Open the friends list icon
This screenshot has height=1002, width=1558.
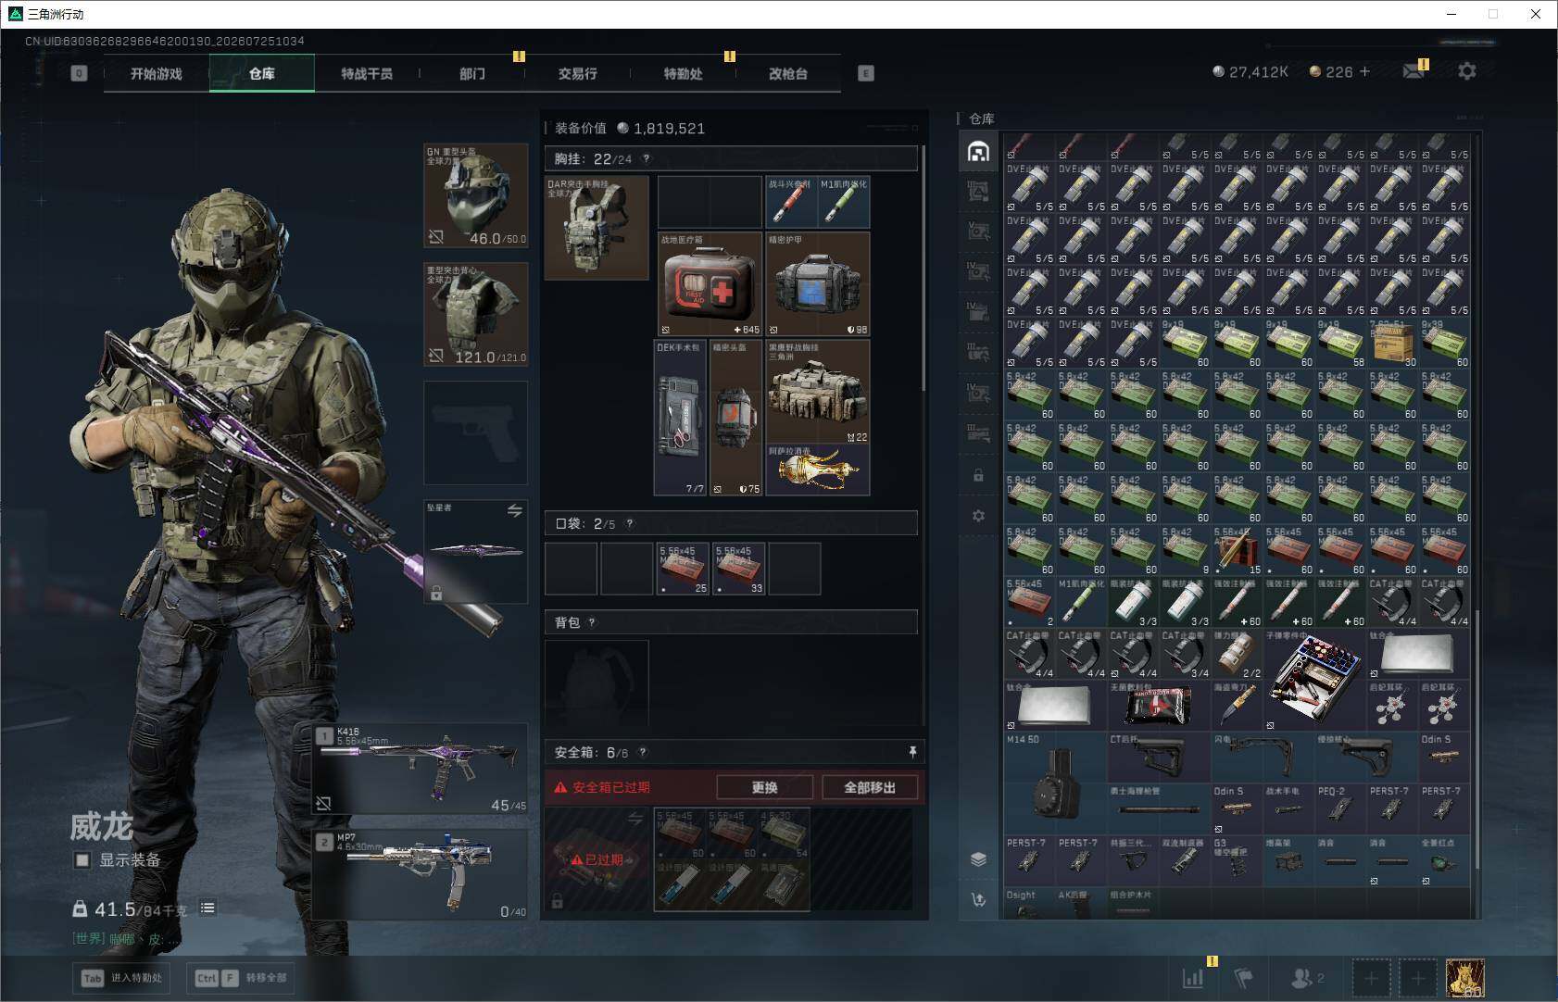coord(1307,978)
